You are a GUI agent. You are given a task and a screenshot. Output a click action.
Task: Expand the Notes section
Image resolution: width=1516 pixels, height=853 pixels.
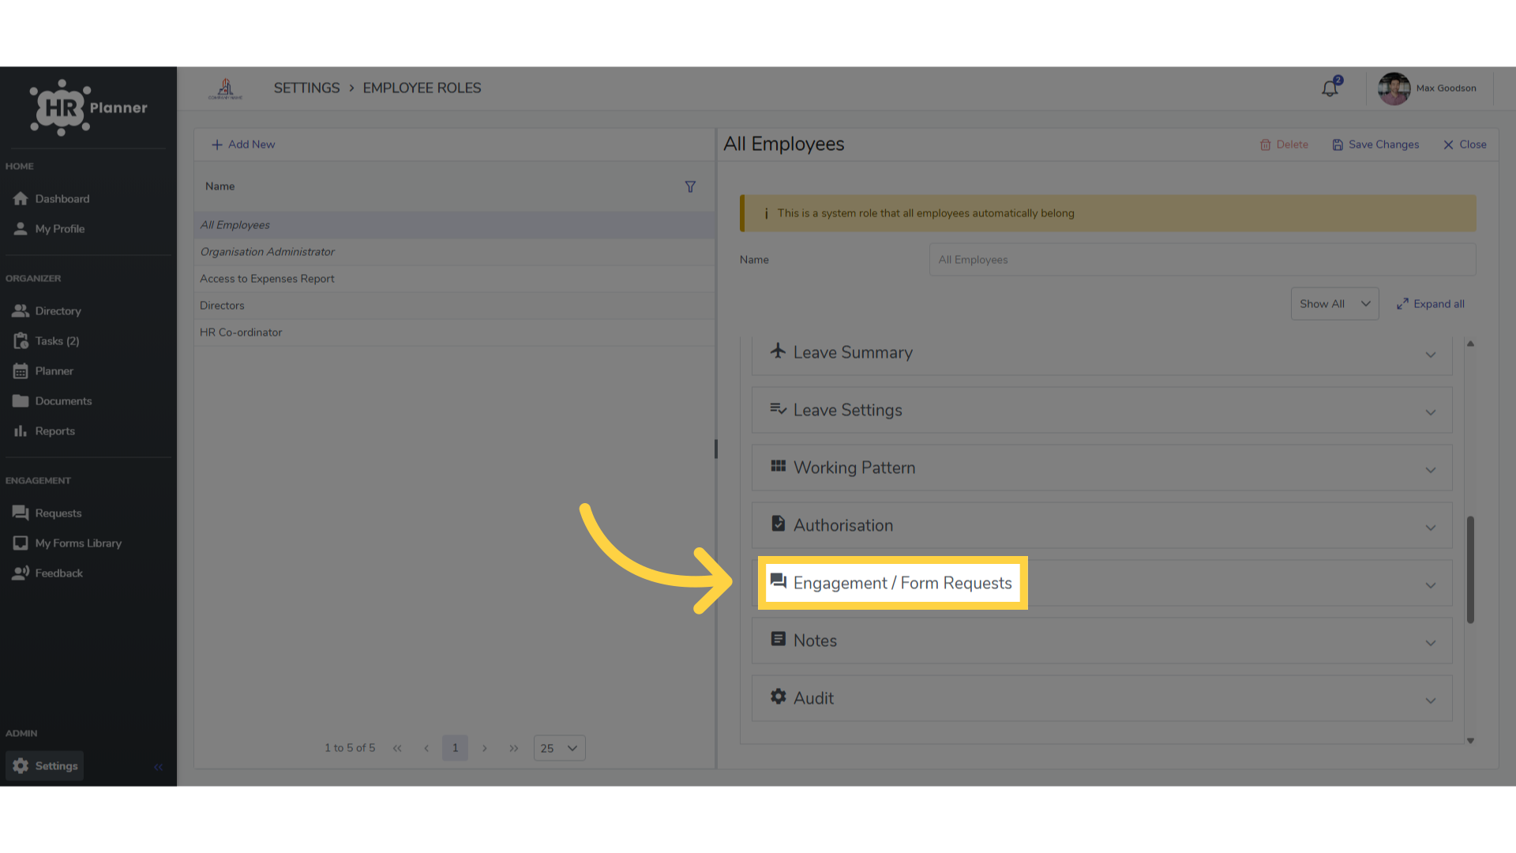coord(1101,641)
